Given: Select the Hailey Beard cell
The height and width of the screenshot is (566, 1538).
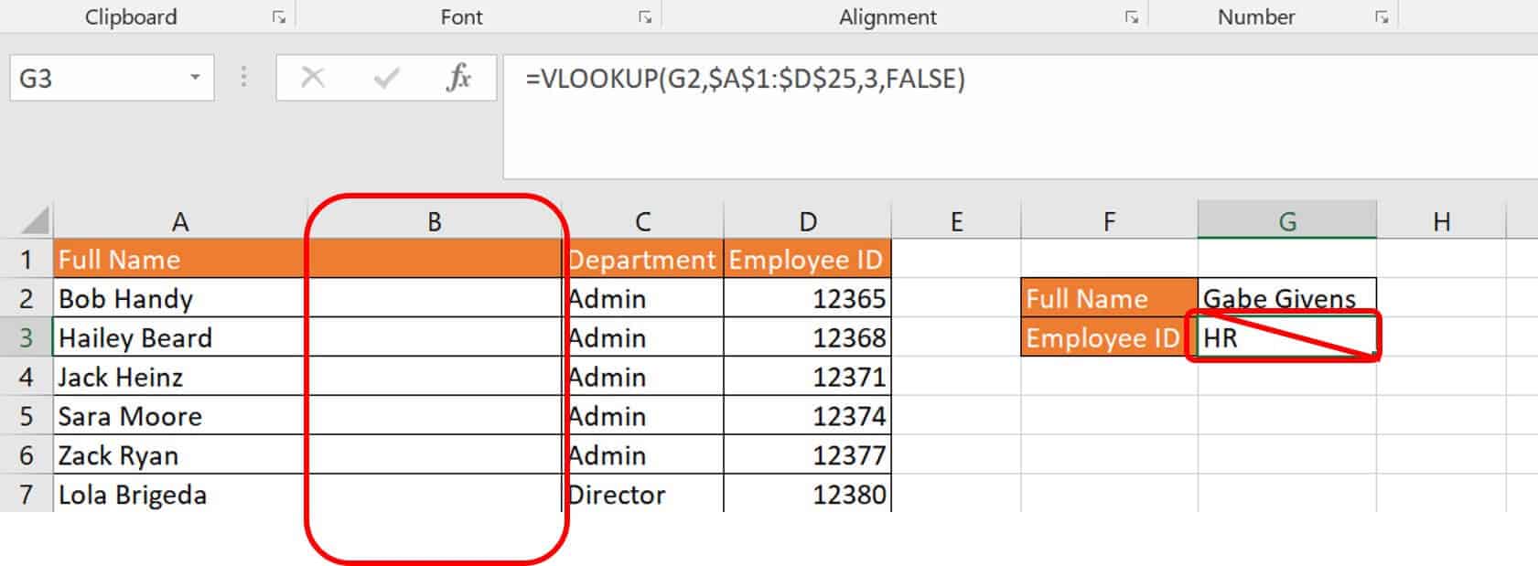Looking at the screenshot, I should coord(179,337).
